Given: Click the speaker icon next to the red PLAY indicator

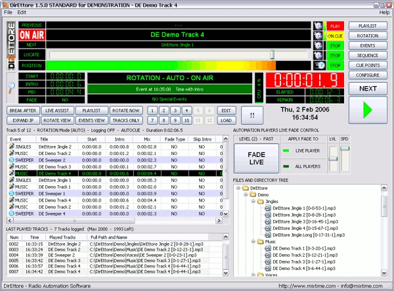Looking at the screenshot, I should [x=318, y=26].
